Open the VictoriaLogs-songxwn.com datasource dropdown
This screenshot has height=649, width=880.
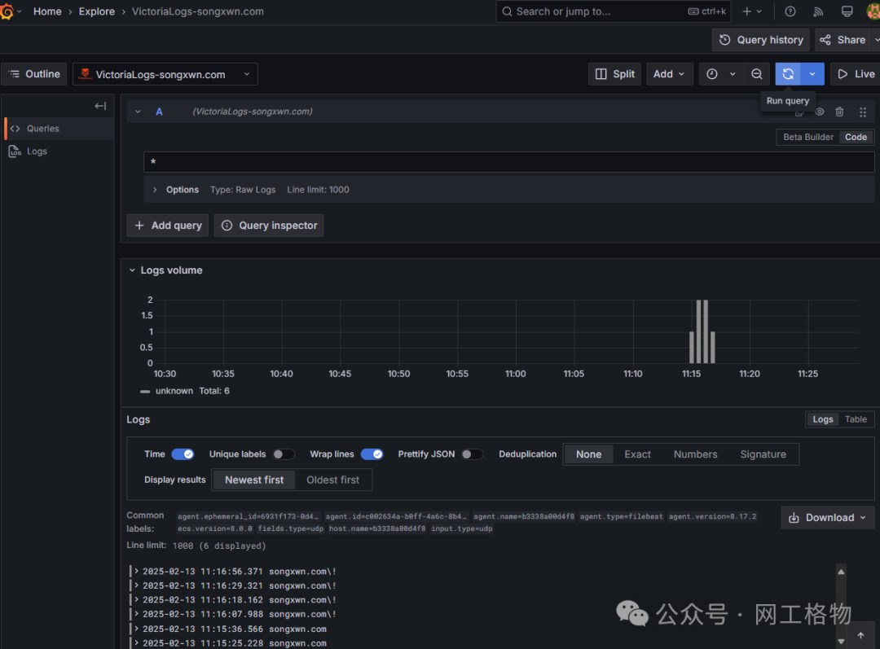[165, 74]
